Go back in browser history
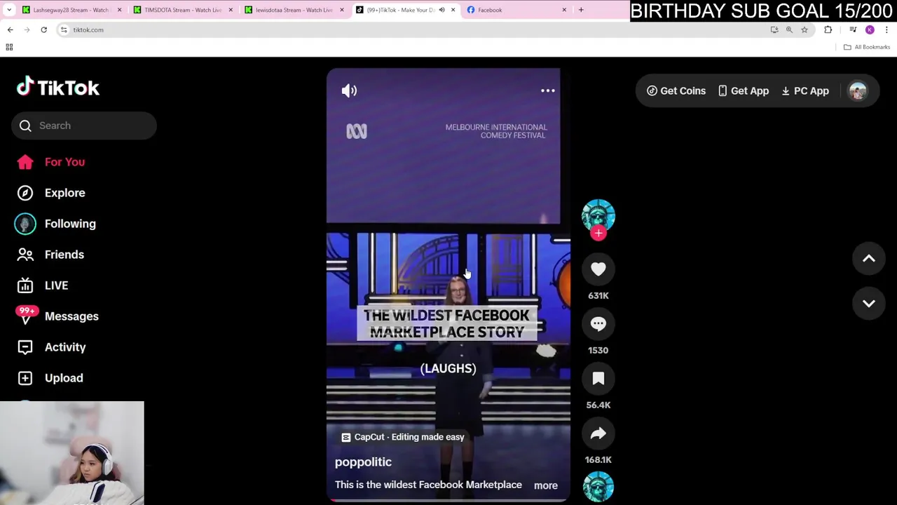 (10, 29)
